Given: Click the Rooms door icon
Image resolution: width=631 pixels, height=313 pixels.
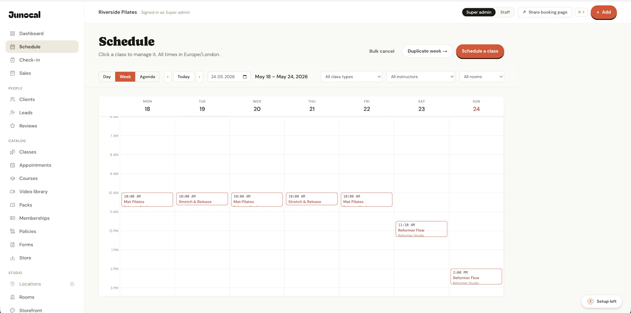Looking at the screenshot, I should click(x=13, y=297).
